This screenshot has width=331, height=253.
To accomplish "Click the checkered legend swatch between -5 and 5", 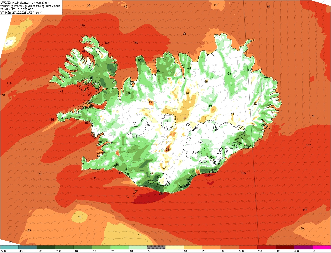I will 156,247.
